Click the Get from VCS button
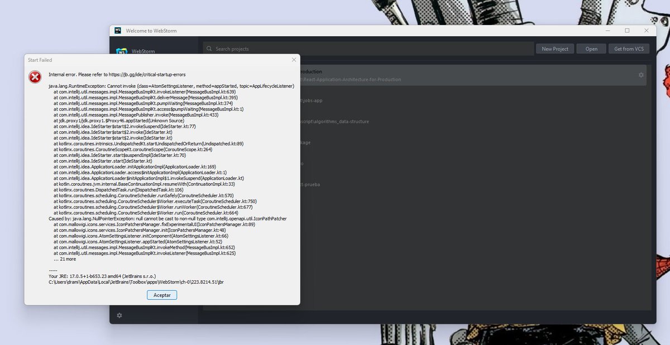This screenshot has width=670, height=345. [629, 49]
